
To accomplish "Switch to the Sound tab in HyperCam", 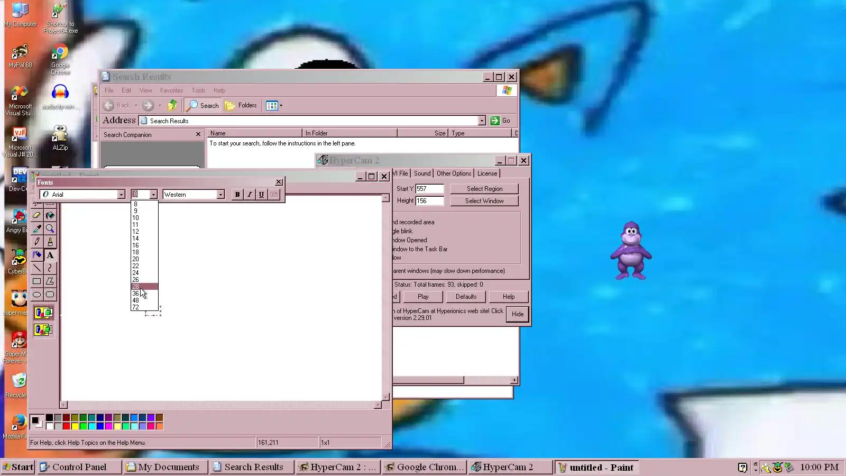I will click(x=422, y=173).
